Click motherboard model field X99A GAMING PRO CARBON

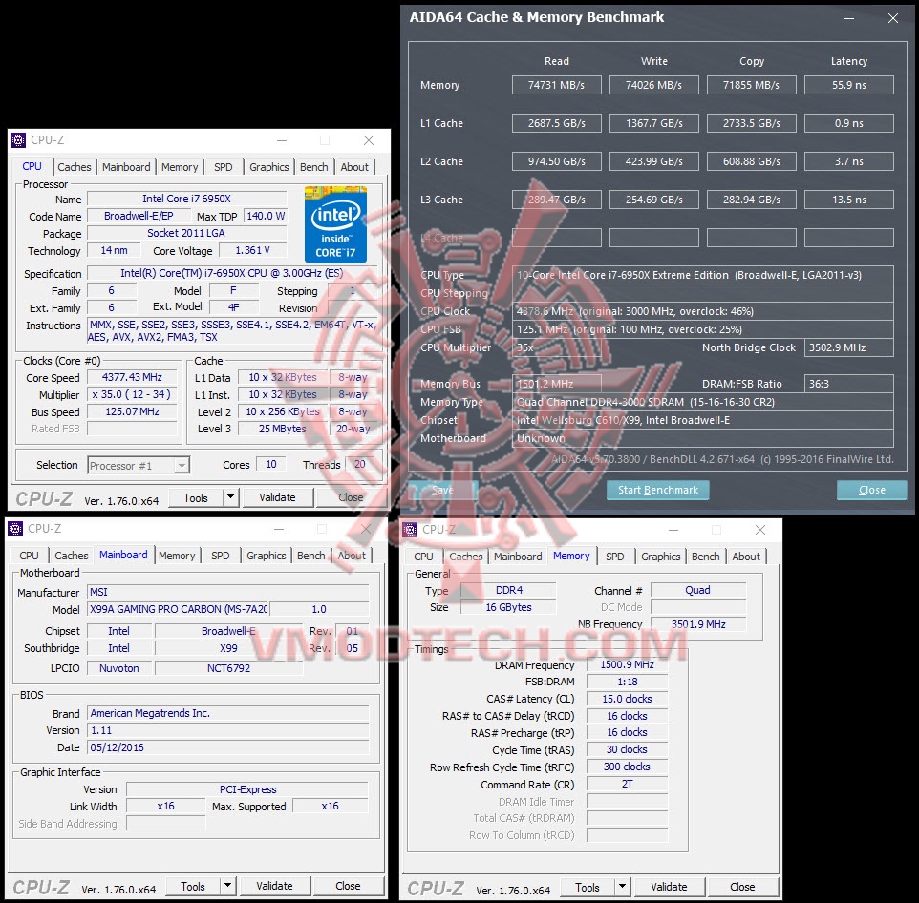[179, 610]
